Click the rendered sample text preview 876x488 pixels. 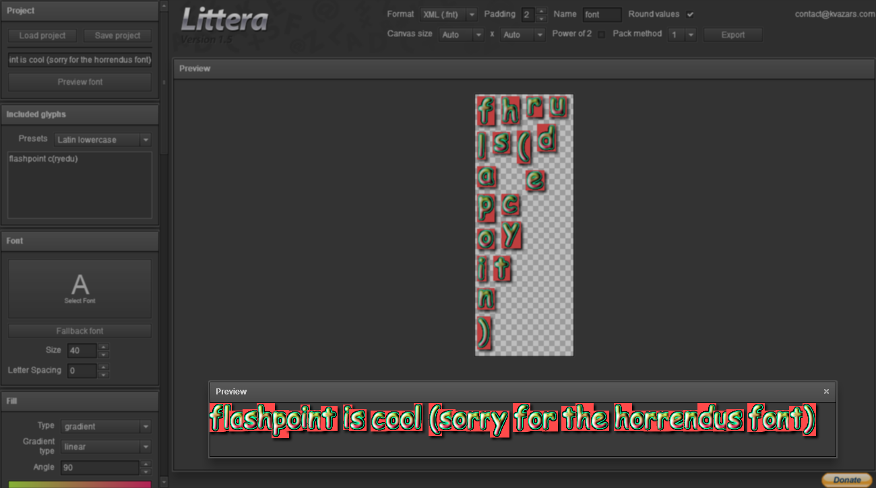(513, 420)
